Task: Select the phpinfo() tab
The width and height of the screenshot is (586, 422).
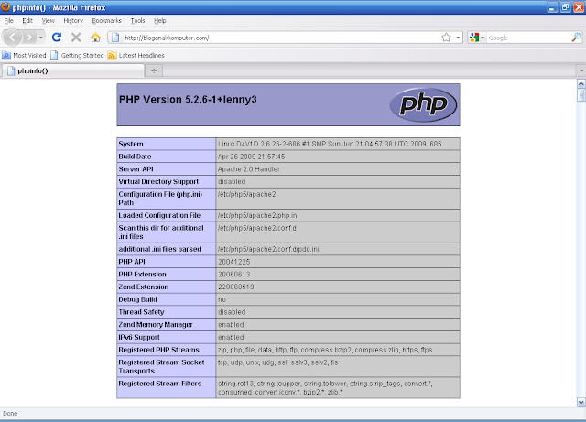Action: (73, 71)
